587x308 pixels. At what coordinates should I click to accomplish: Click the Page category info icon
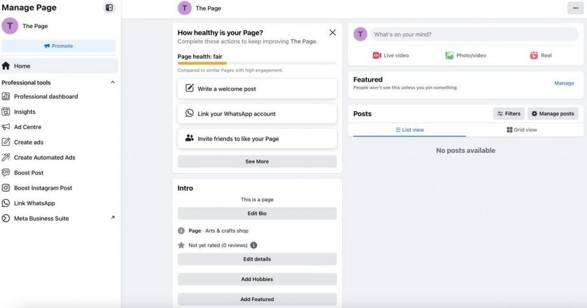(181, 231)
